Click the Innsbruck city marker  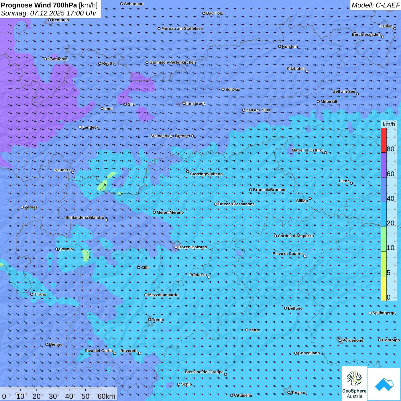184,103
